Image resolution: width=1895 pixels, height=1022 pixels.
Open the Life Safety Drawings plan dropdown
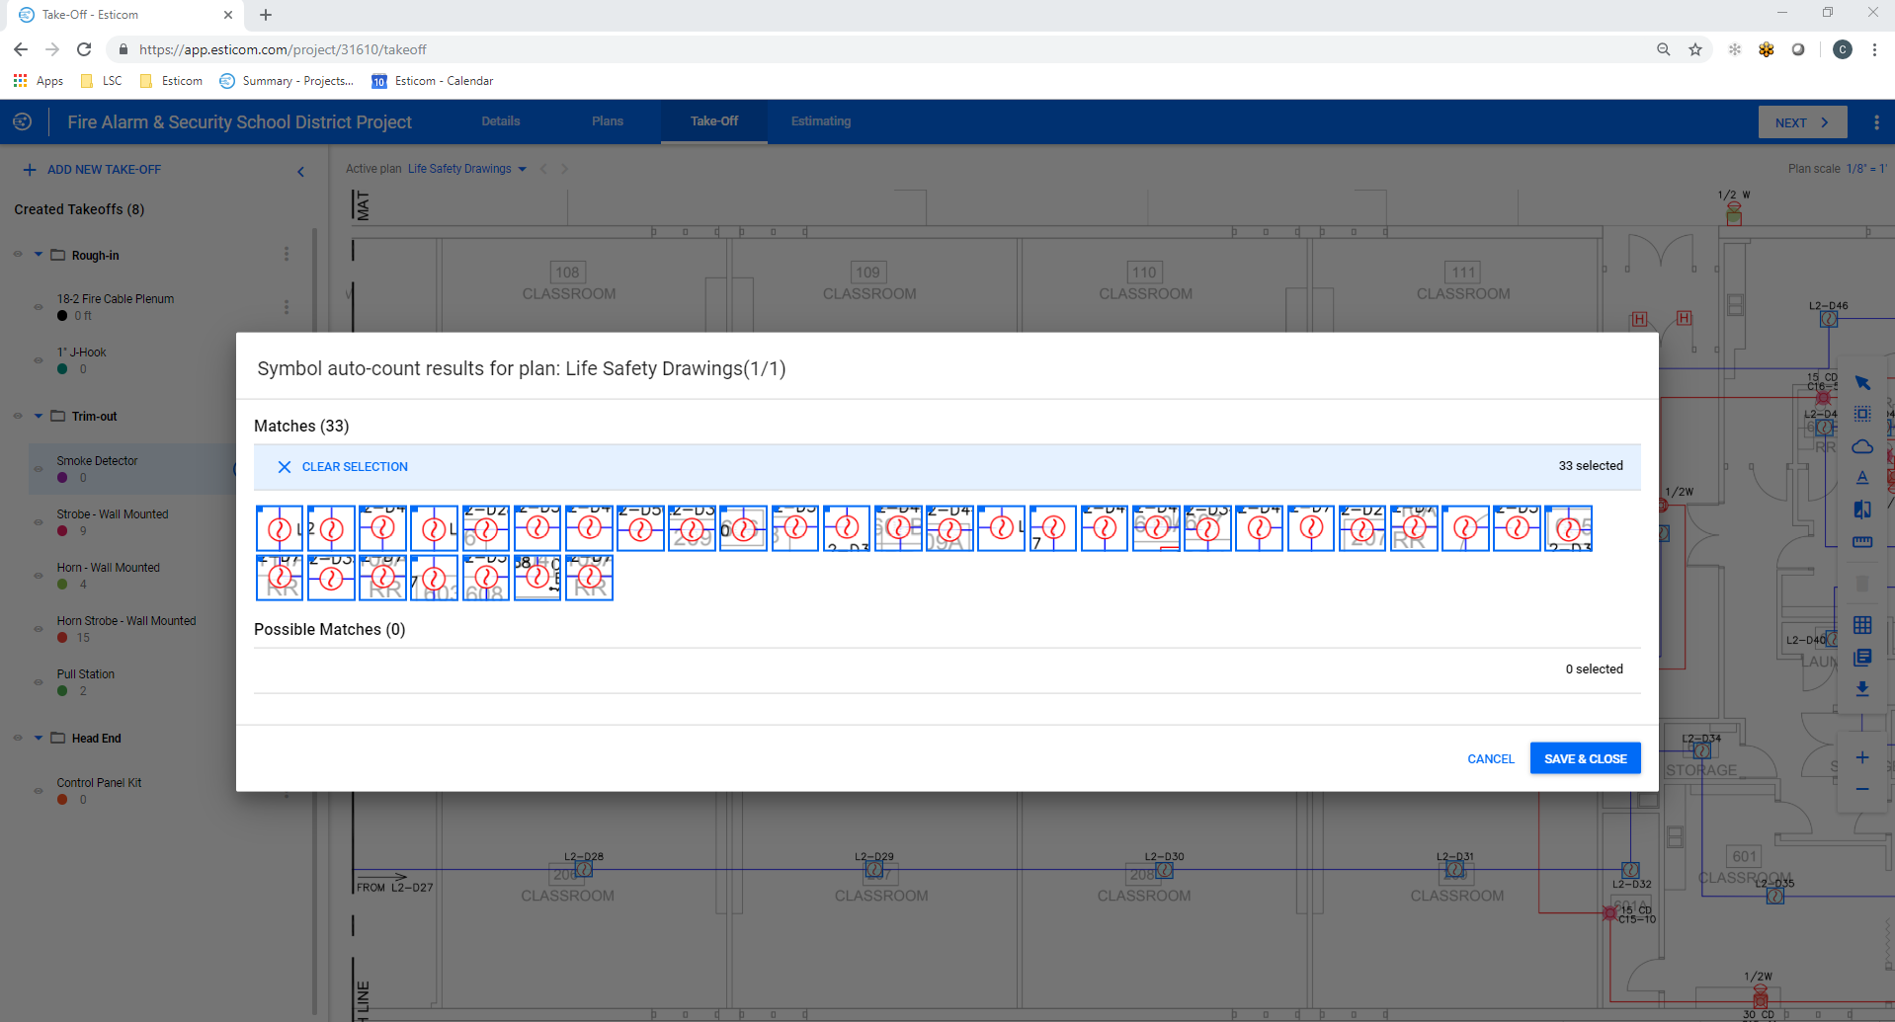(x=467, y=169)
